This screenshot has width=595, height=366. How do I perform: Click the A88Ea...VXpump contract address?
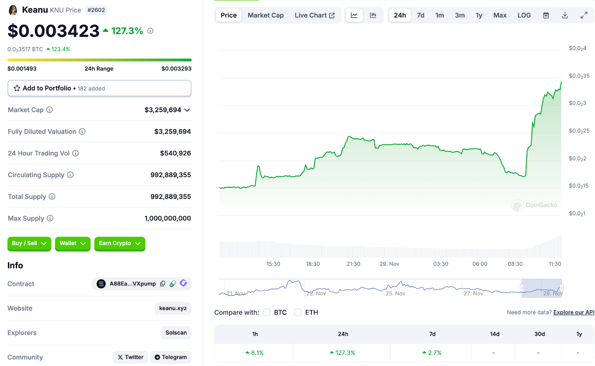pos(133,284)
